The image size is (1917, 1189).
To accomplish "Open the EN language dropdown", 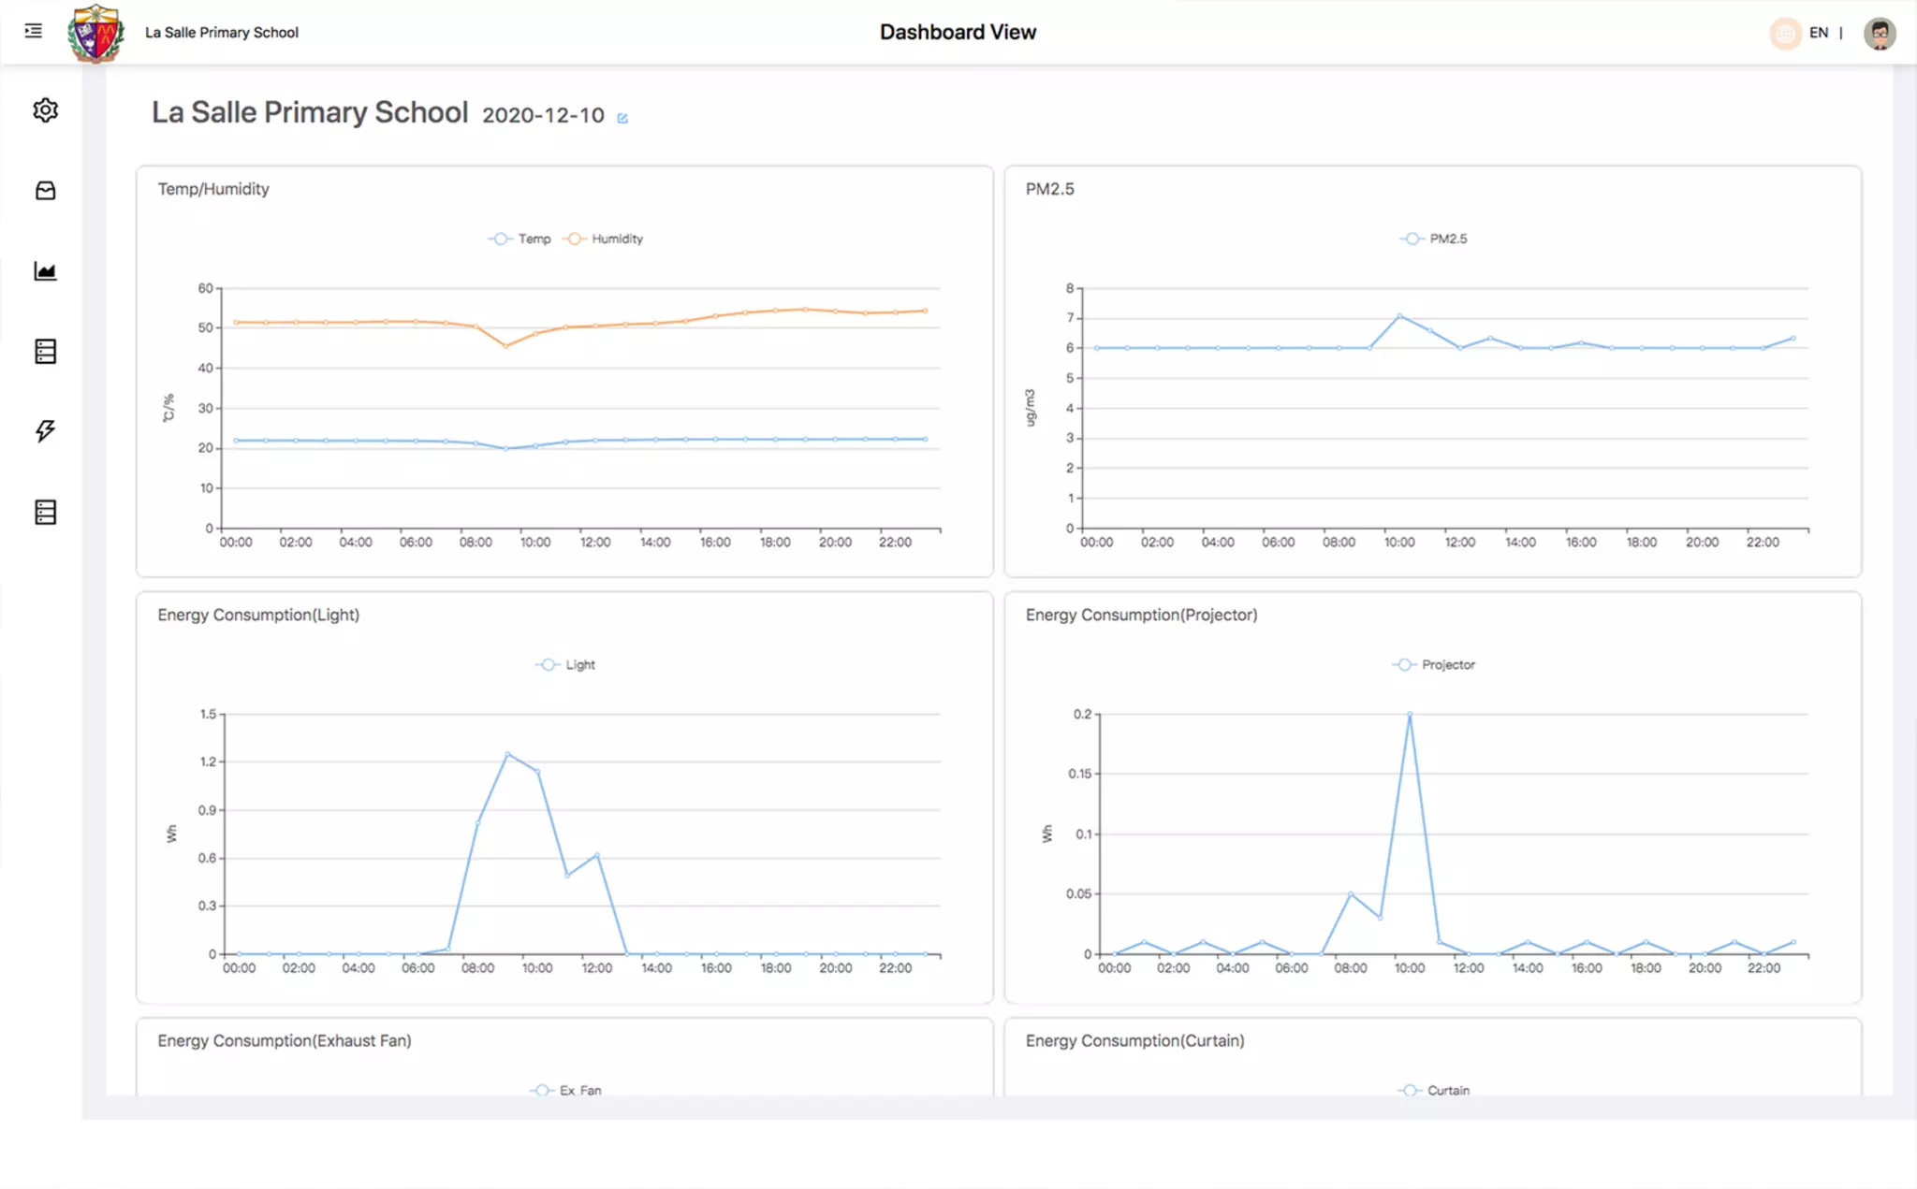I will pyautogui.click(x=1818, y=33).
